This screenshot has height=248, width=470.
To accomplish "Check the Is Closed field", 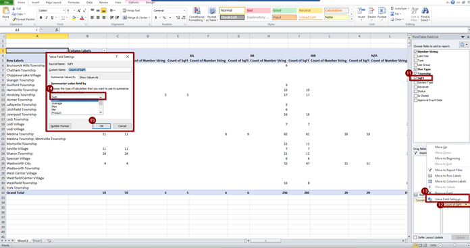I will 416,96.
